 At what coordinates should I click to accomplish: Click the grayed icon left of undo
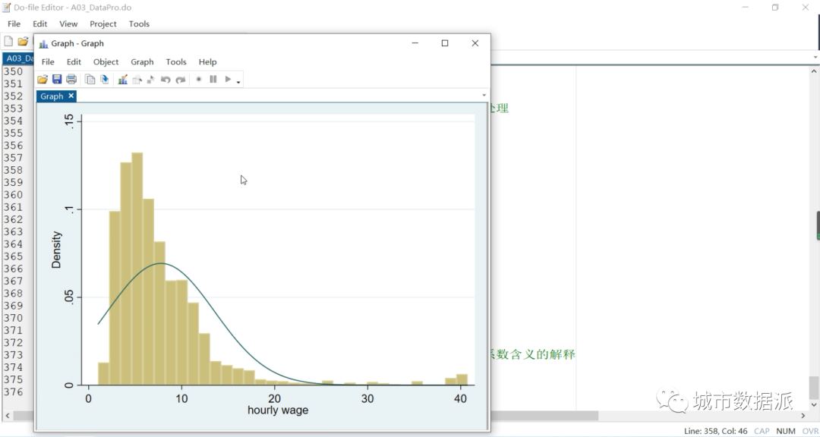(150, 80)
